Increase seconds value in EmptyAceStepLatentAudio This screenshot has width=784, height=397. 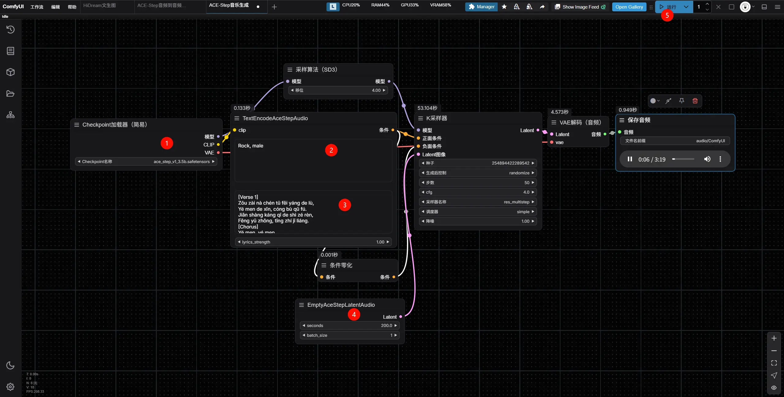(396, 325)
